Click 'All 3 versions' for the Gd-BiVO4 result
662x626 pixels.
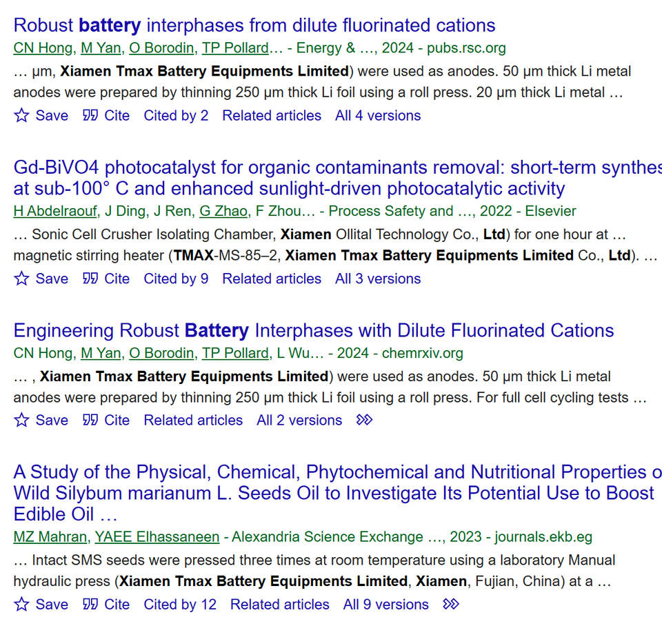click(378, 279)
